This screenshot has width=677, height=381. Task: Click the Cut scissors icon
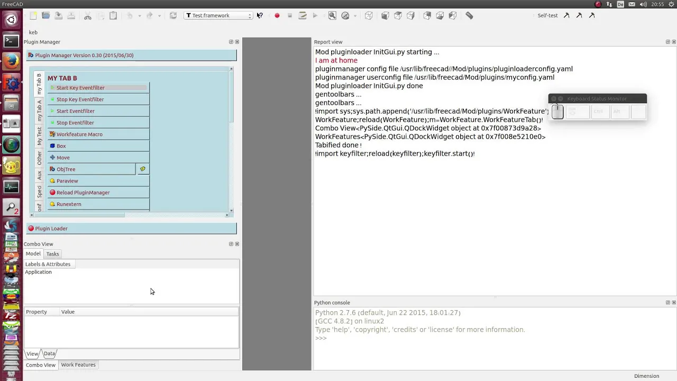coord(88,15)
